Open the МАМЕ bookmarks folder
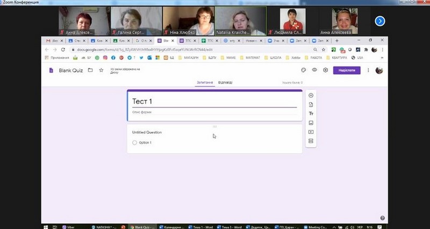430x229 pixels. click(x=228, y=58)
